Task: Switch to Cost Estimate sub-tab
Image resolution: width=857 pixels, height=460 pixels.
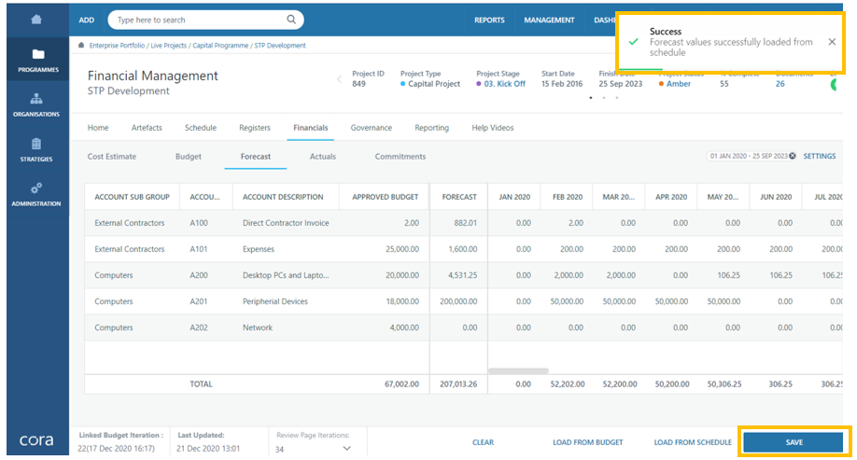Action: click(x=112, y=156)
